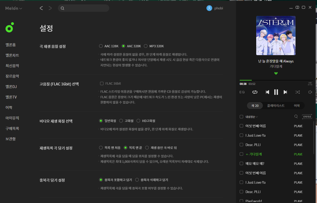Select AAC 128K audio quality

[x=101, y=46]
